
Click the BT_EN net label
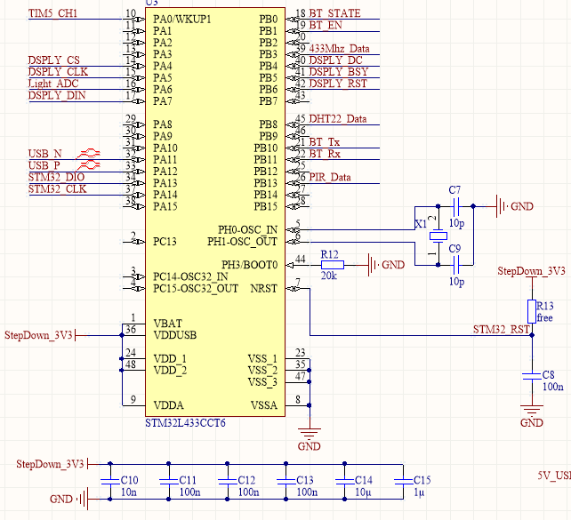coord(326,25)
